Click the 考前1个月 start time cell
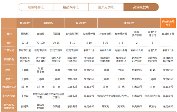Viewport: 177px width, 112px height. point(105,50)
